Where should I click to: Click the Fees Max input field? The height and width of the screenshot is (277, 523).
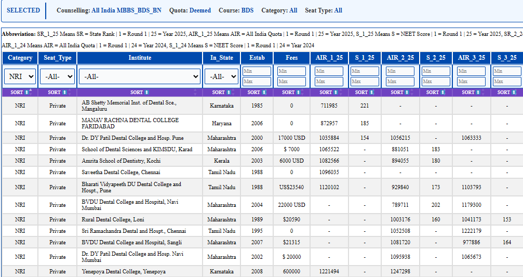point(291,82)
